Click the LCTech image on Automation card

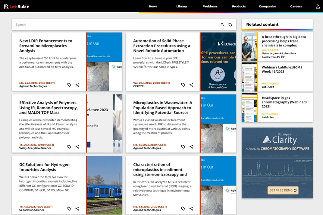(x=219, y=62)
